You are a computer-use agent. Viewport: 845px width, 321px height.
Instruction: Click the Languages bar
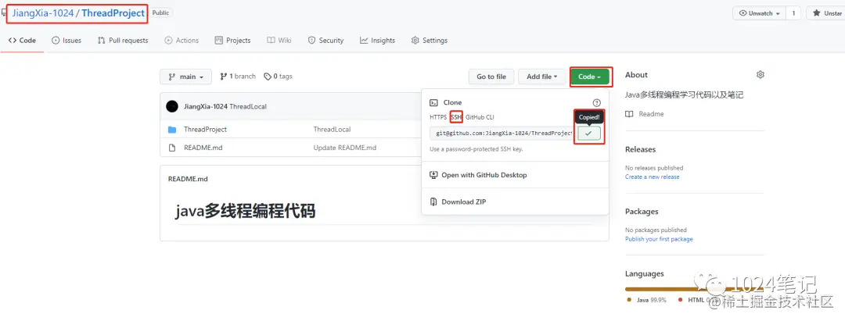[x=694, y=289]
